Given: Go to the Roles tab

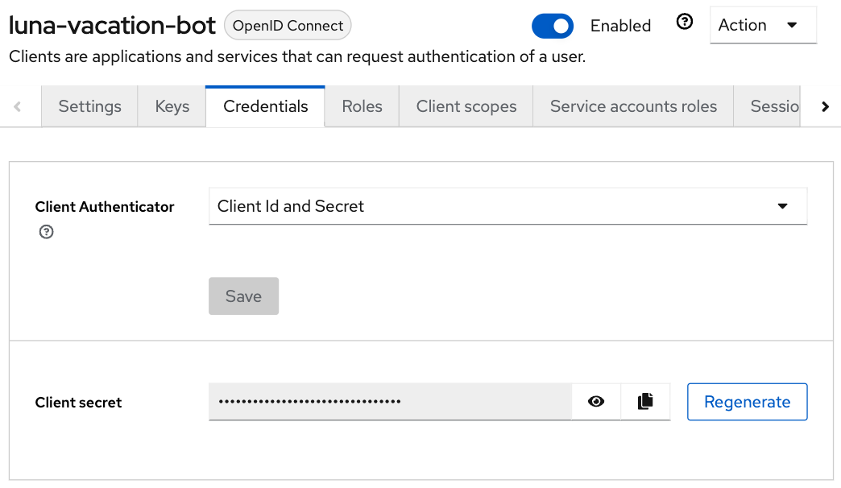Looking at the screenshot, I should pos(362,106).
